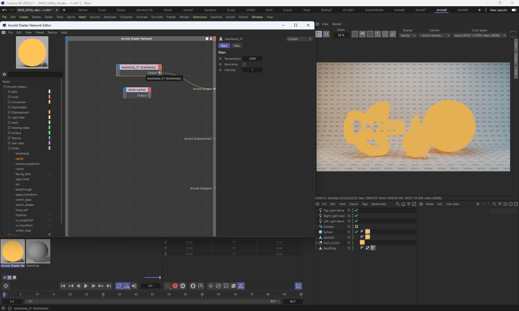Jump to the timeline start frame
The height and width of the screenshot is (311, 519).
(x=63, y=286)
